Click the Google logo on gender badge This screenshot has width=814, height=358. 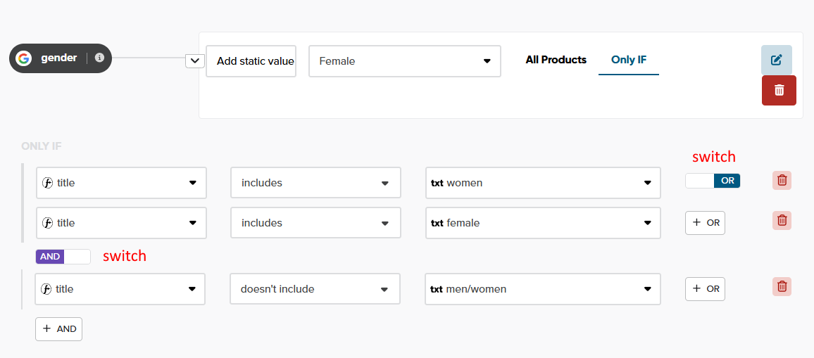[x=24, y=58]
